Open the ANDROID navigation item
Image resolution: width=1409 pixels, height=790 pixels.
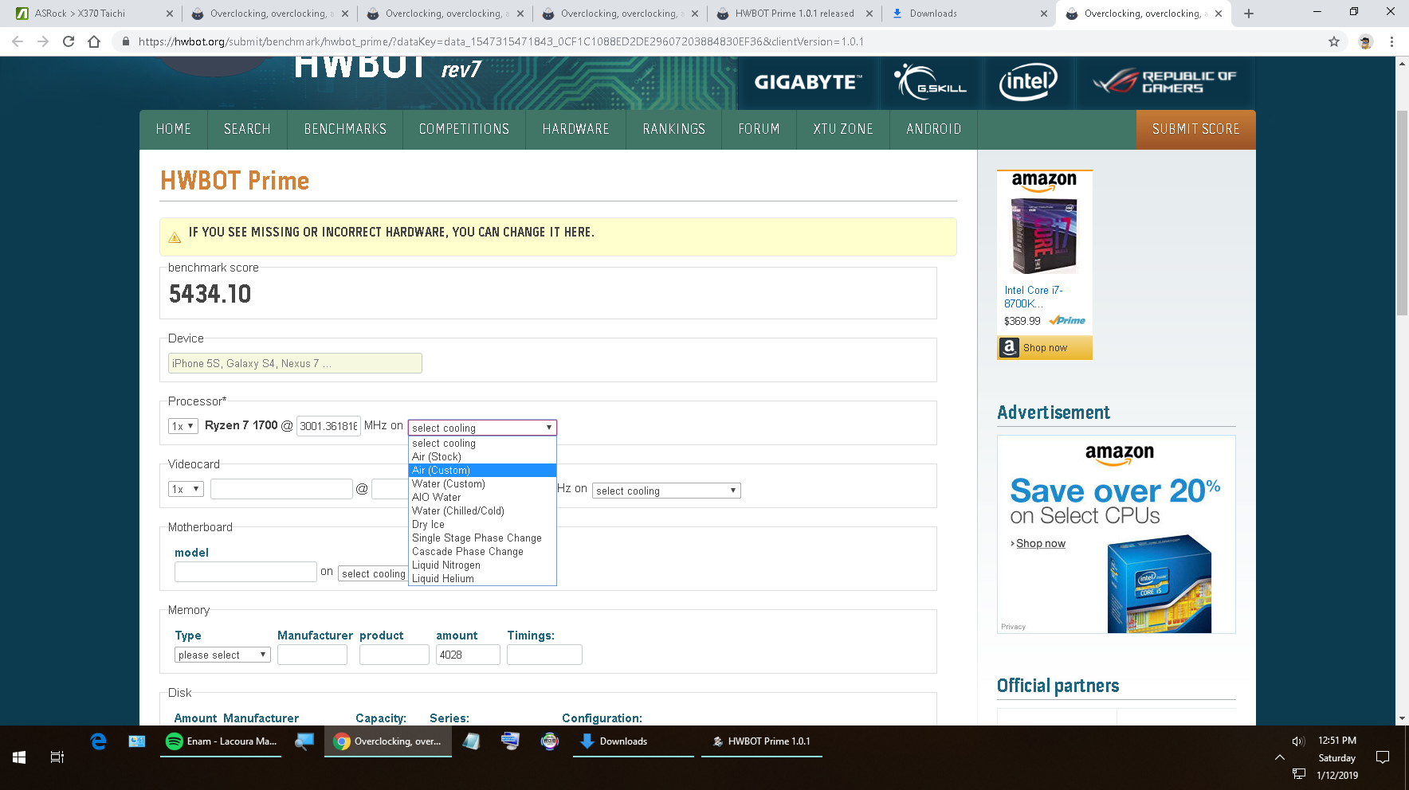click(934, 129)
